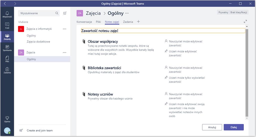Click the notebook content scrollbar thumb

coord(247,73)
